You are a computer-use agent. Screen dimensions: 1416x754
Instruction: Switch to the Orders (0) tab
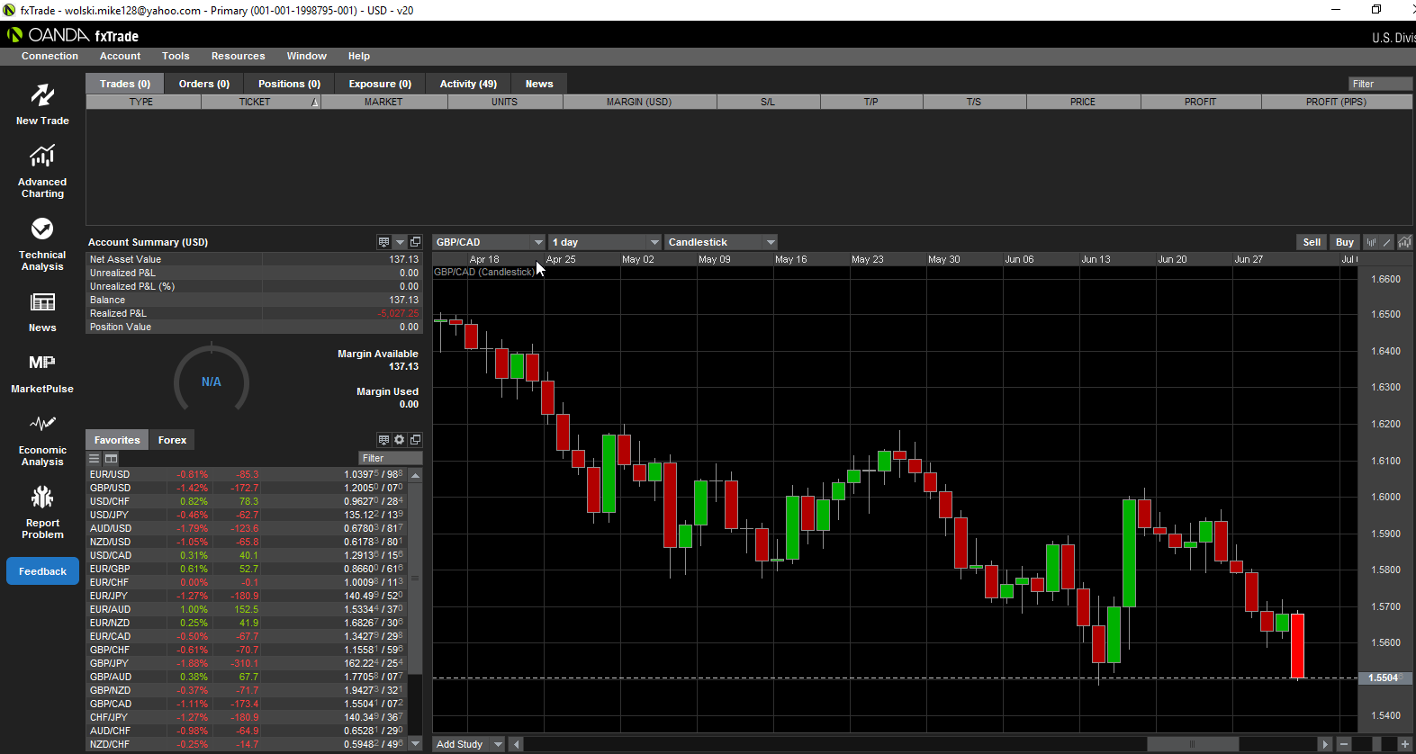click(x=204, y=84)
